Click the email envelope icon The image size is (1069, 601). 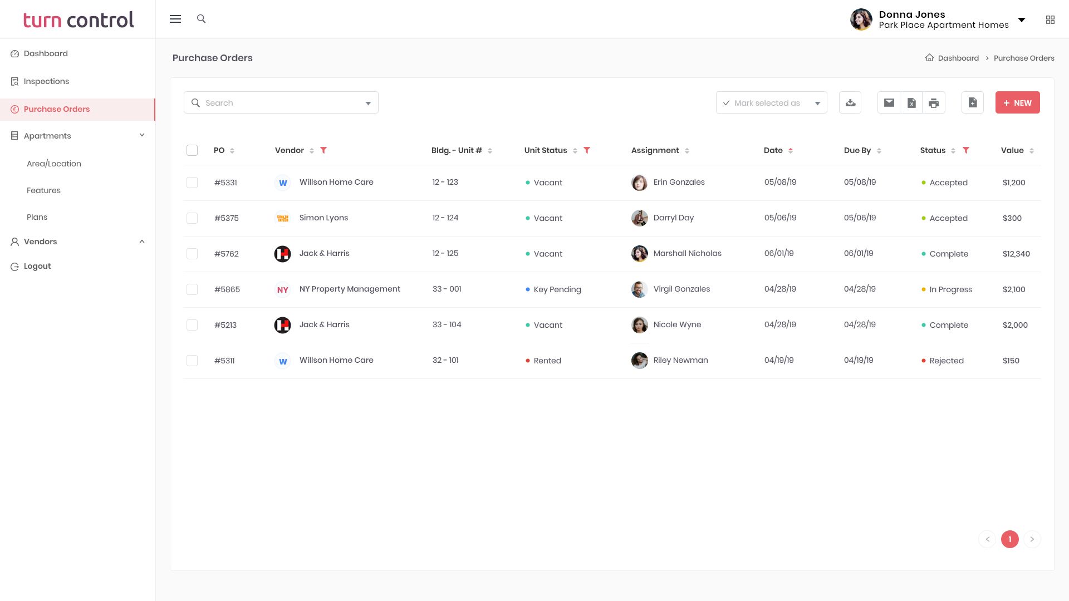(x=889, y=103)
